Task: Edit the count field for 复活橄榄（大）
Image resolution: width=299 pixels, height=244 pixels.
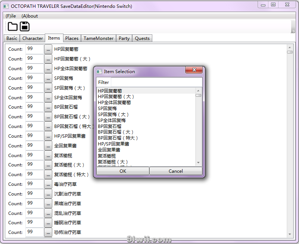Action: 35,165
